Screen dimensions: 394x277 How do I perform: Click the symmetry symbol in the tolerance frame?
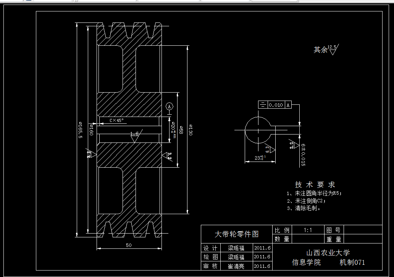263,105
